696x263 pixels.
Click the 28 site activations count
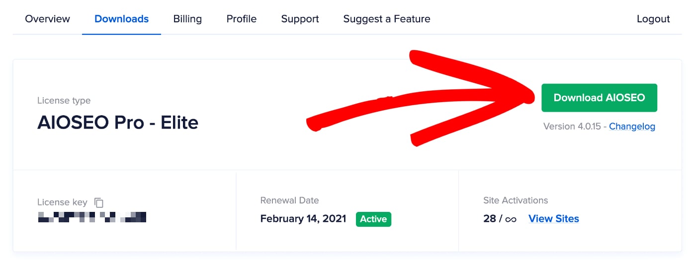point(490,219)
